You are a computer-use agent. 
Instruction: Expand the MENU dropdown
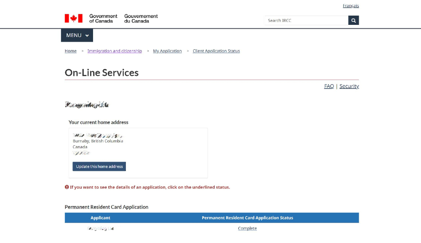click(77, 35)
